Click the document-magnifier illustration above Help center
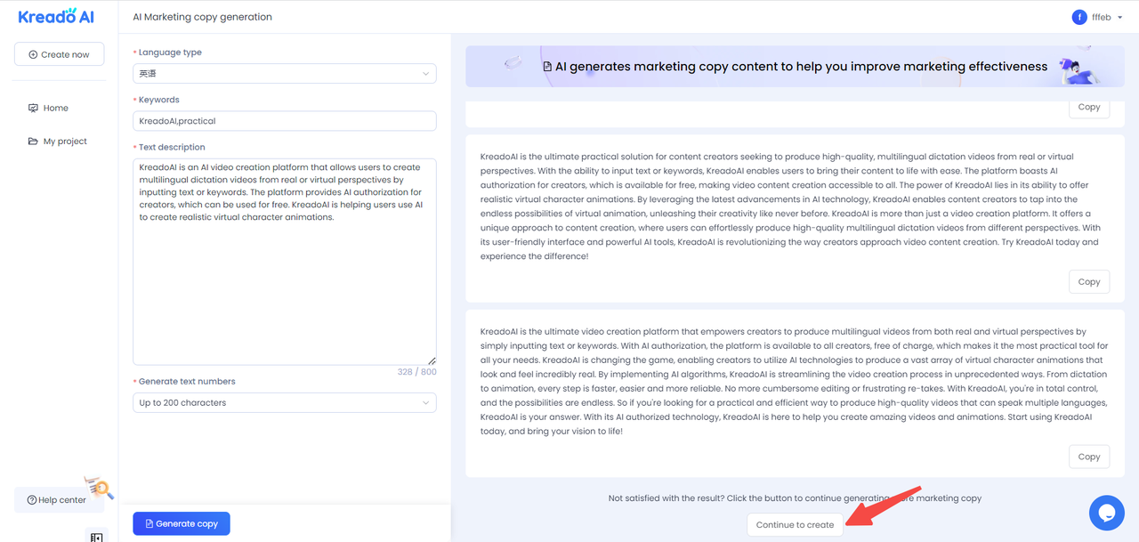This screenshot has height=542, width=1139. click(x=99, y=487)
